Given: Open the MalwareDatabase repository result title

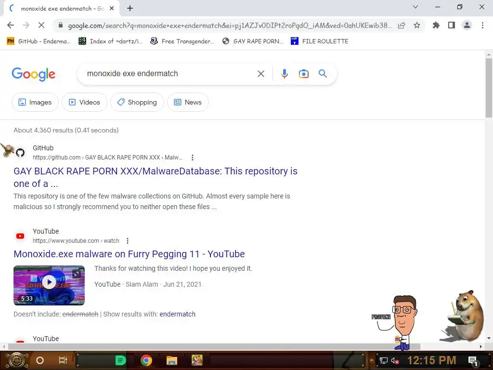Looking at the screenshot, I should [156, 177].
